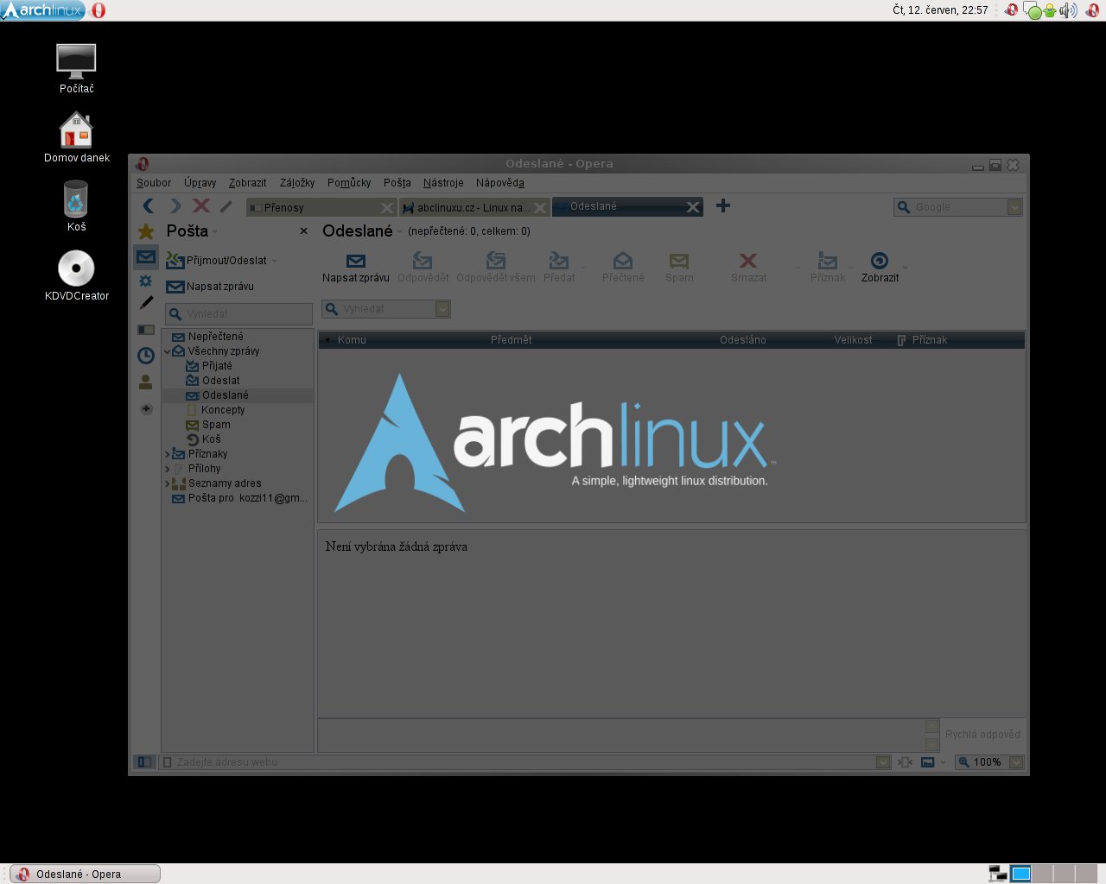The width and height of the screenshot is (1106, 884).
Task: Go forward with the Forward arrow
Action: click(x=175, y=205)
